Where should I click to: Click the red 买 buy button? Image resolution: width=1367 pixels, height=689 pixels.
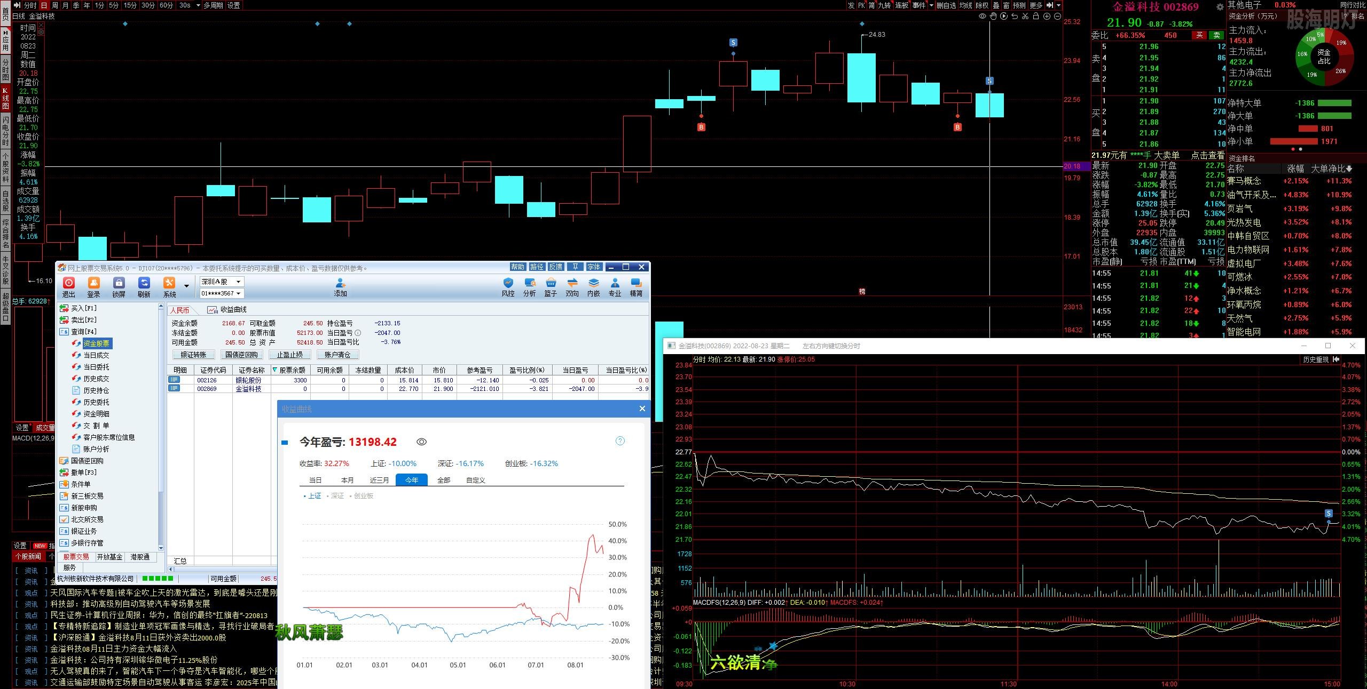[1199, 35]
